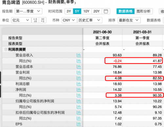The image size is (164, 127).
Task: Open the custom date range calendar icon
Action: pos(106,11)
